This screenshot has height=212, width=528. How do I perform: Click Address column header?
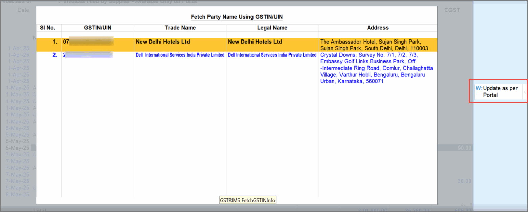pyautogui.click(x=378, y=28)
